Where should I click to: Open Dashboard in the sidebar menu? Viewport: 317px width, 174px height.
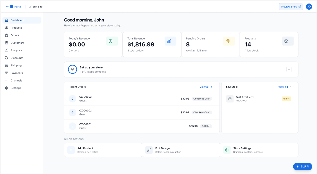click(22, 20)
